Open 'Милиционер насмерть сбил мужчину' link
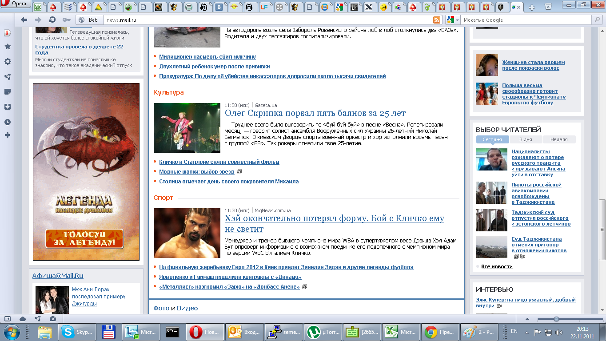 (x=207, y=57)
